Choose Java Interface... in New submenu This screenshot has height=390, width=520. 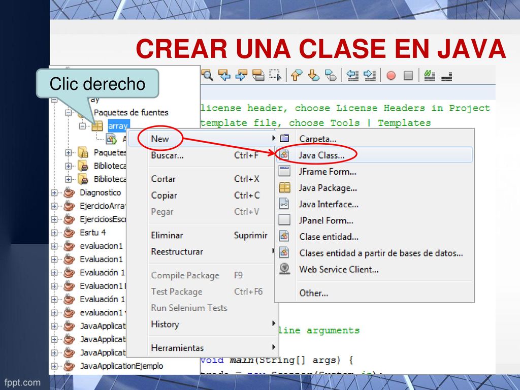[x=374, y=204]
